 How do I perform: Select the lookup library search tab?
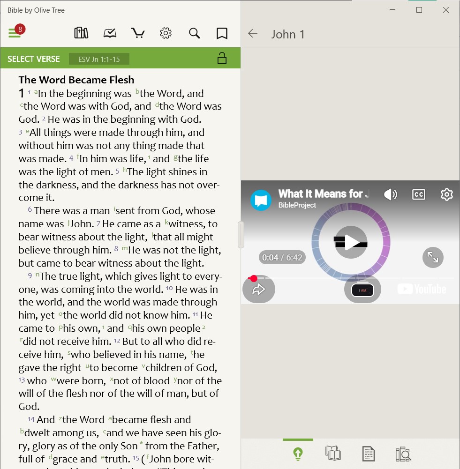[403, 454]
